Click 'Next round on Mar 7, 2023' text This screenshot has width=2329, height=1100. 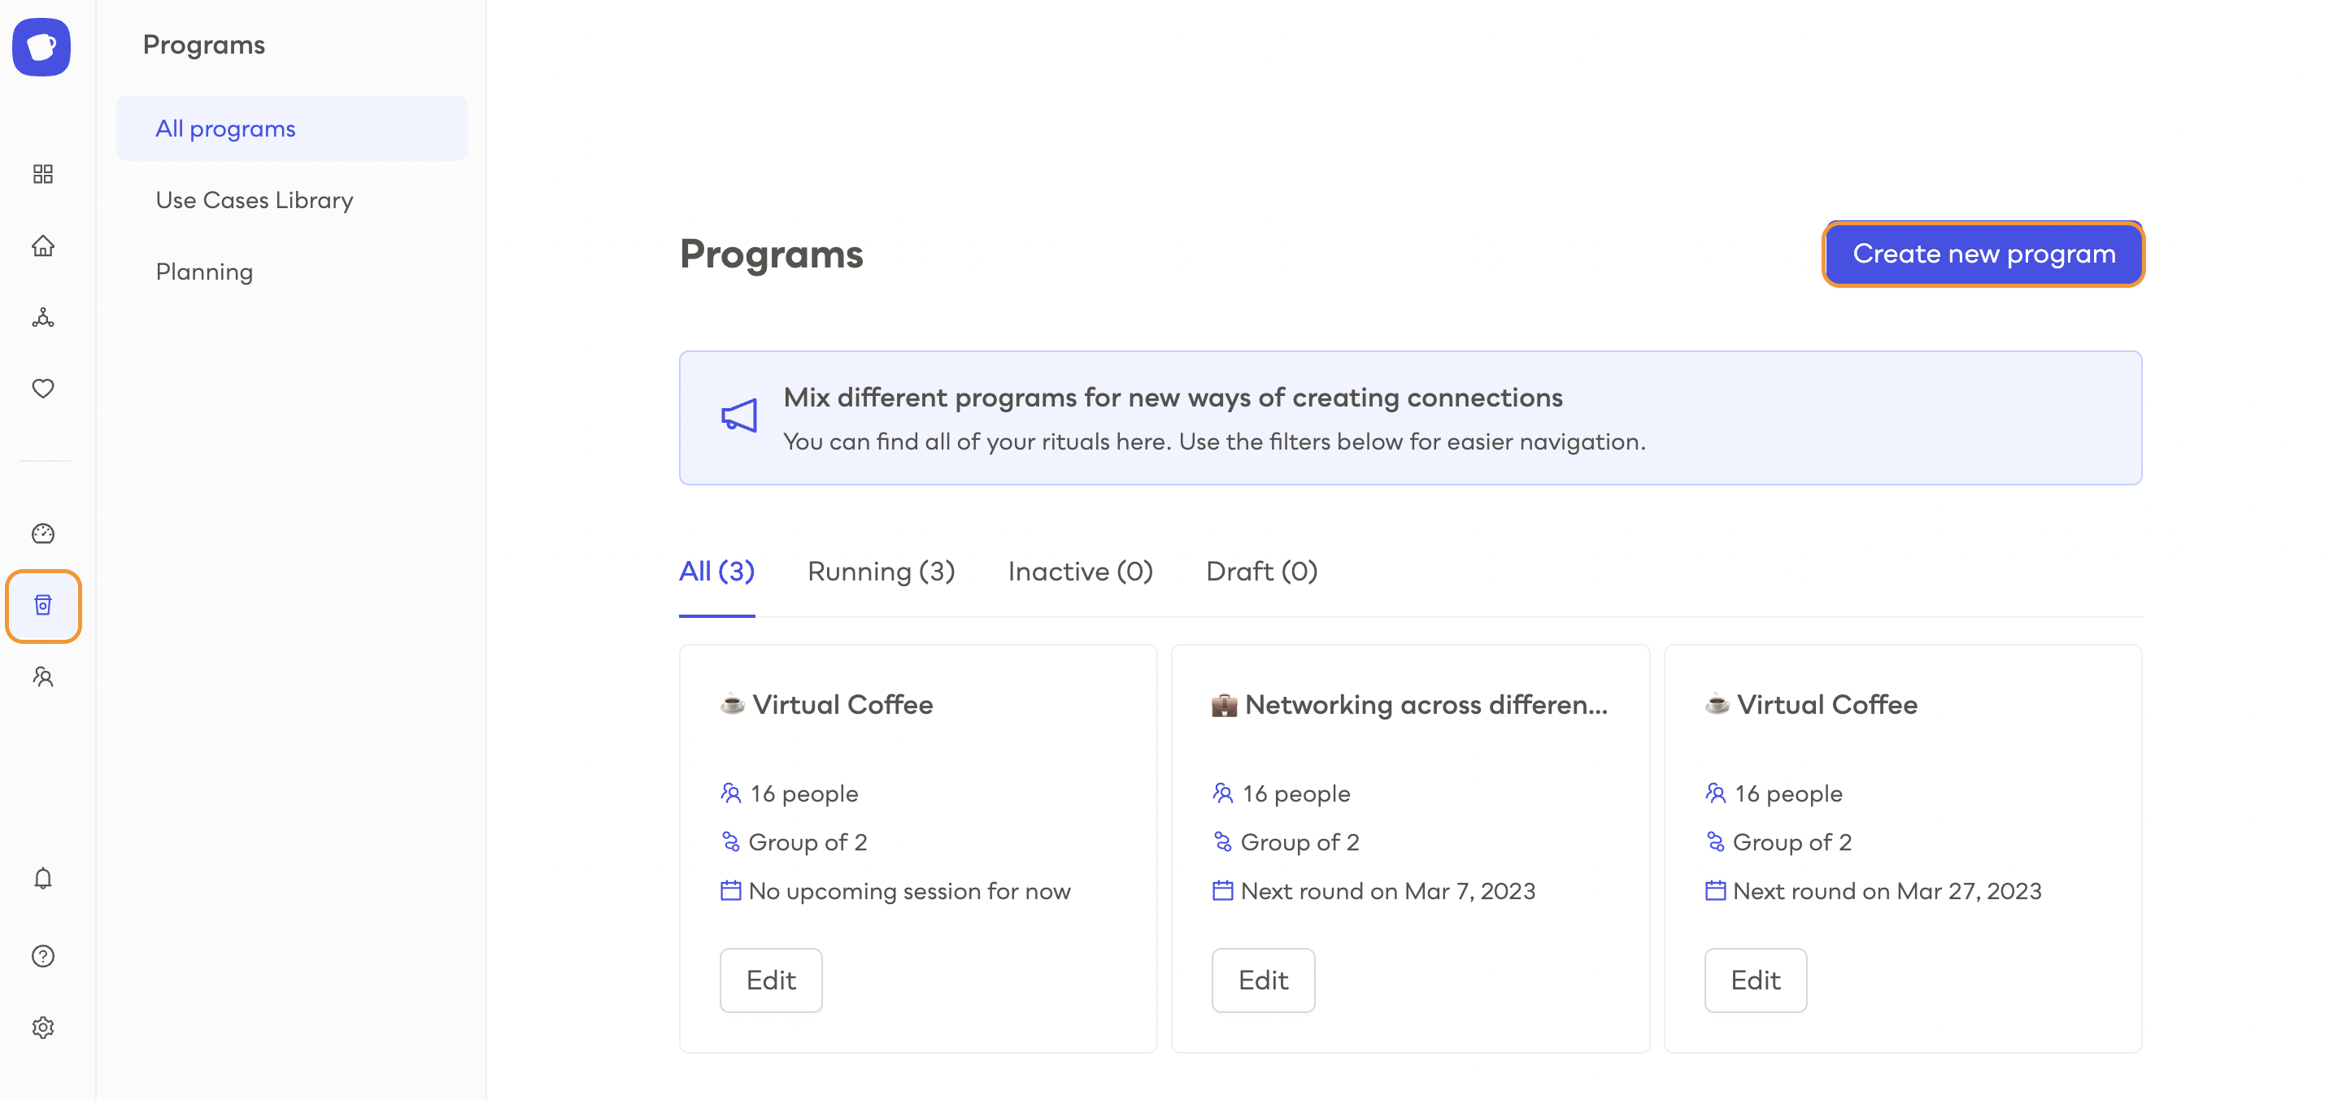click(1388, 890)
